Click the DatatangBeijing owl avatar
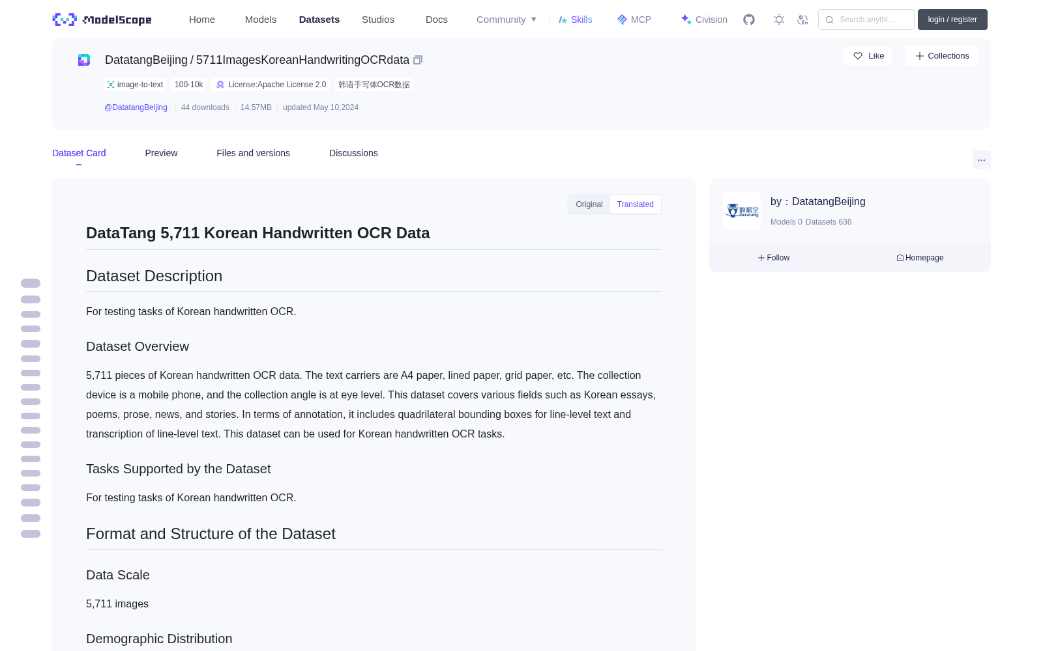 click(742, 211)
